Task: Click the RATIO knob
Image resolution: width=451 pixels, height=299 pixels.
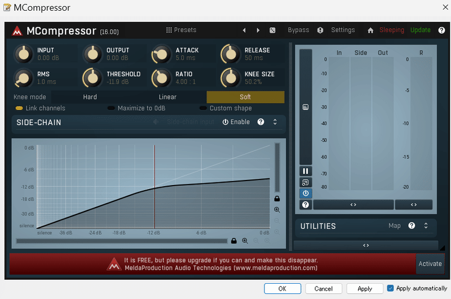Action: pyautogui.click(x=161, y=78)
